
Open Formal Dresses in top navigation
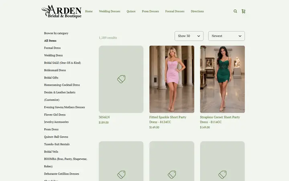pyautogui.click(x=175, y=11)
